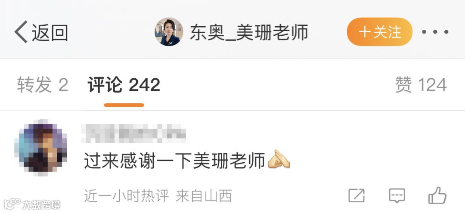Click the 近一小时热评 label

coord(127,196)
